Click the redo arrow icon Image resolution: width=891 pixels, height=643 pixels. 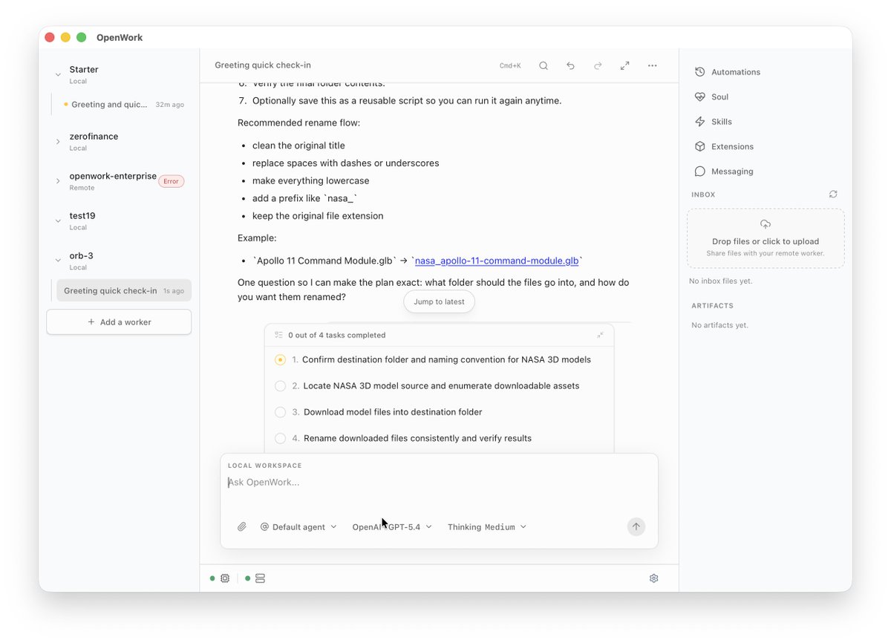pyautogui.click(x=598, y=65)
